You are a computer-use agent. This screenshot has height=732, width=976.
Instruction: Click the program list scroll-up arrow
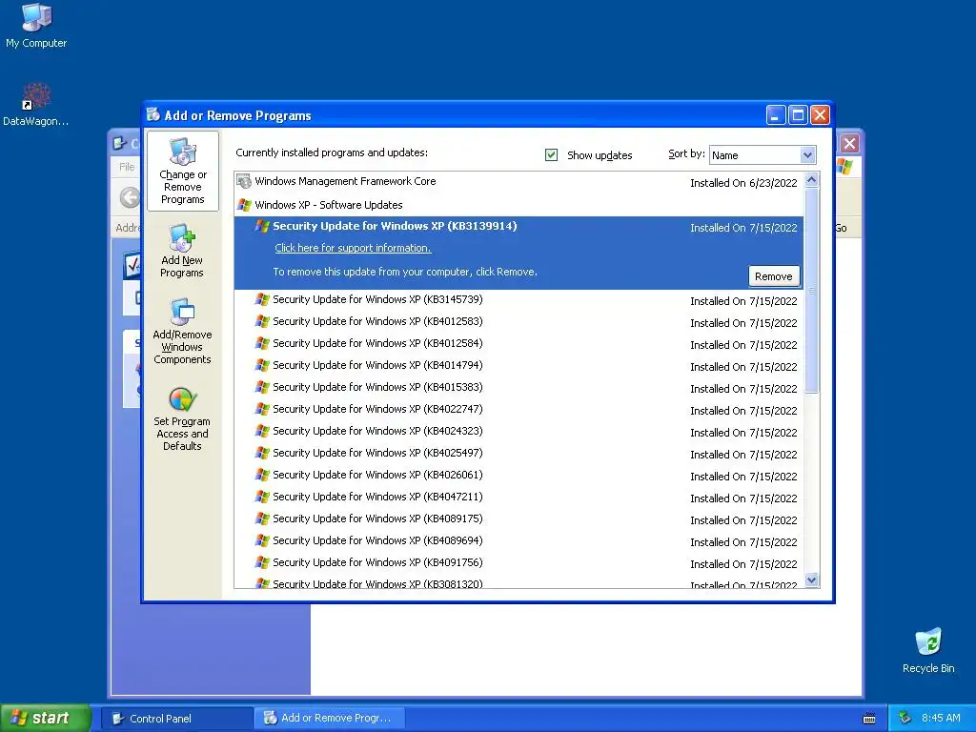tap(811, 180)
